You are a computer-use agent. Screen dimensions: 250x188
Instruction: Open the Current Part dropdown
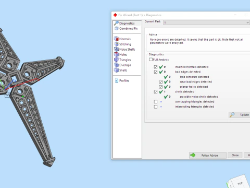click(x=206, y=22)
